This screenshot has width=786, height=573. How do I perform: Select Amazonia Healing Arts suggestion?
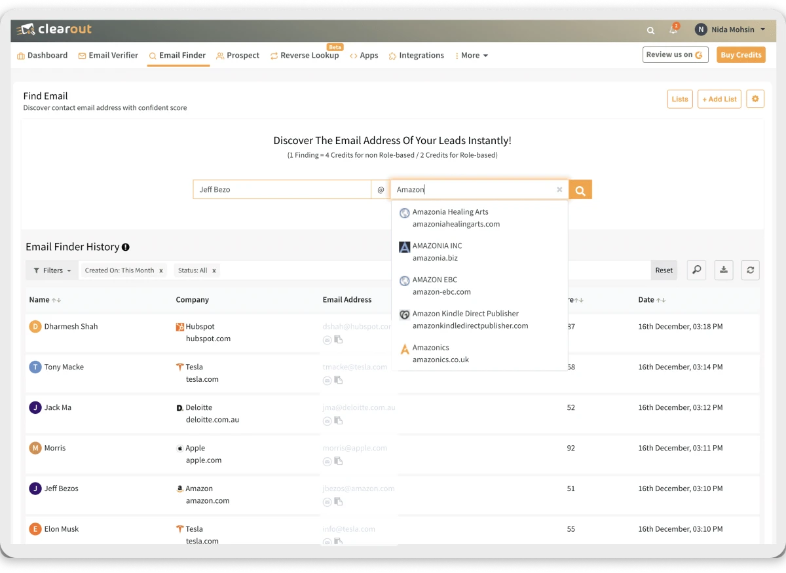pos(479,218)
